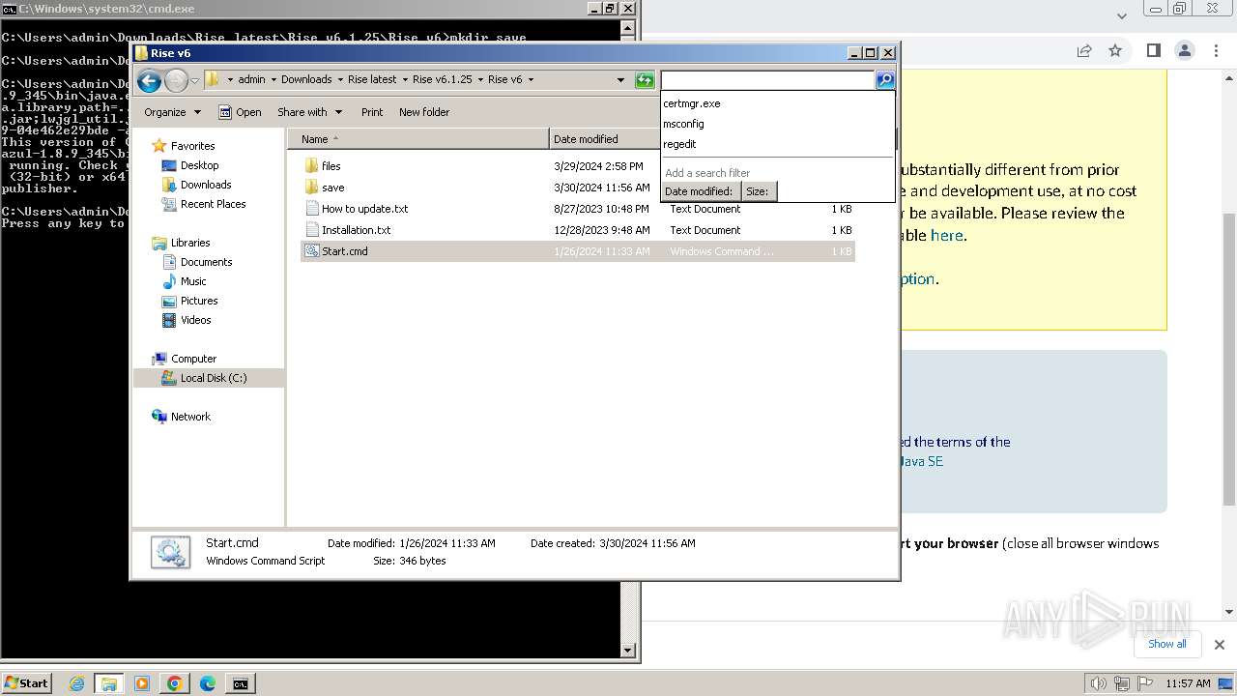Click the Explorer Forward navigation arrow
1237x696 pixels.
pos(176,80)
